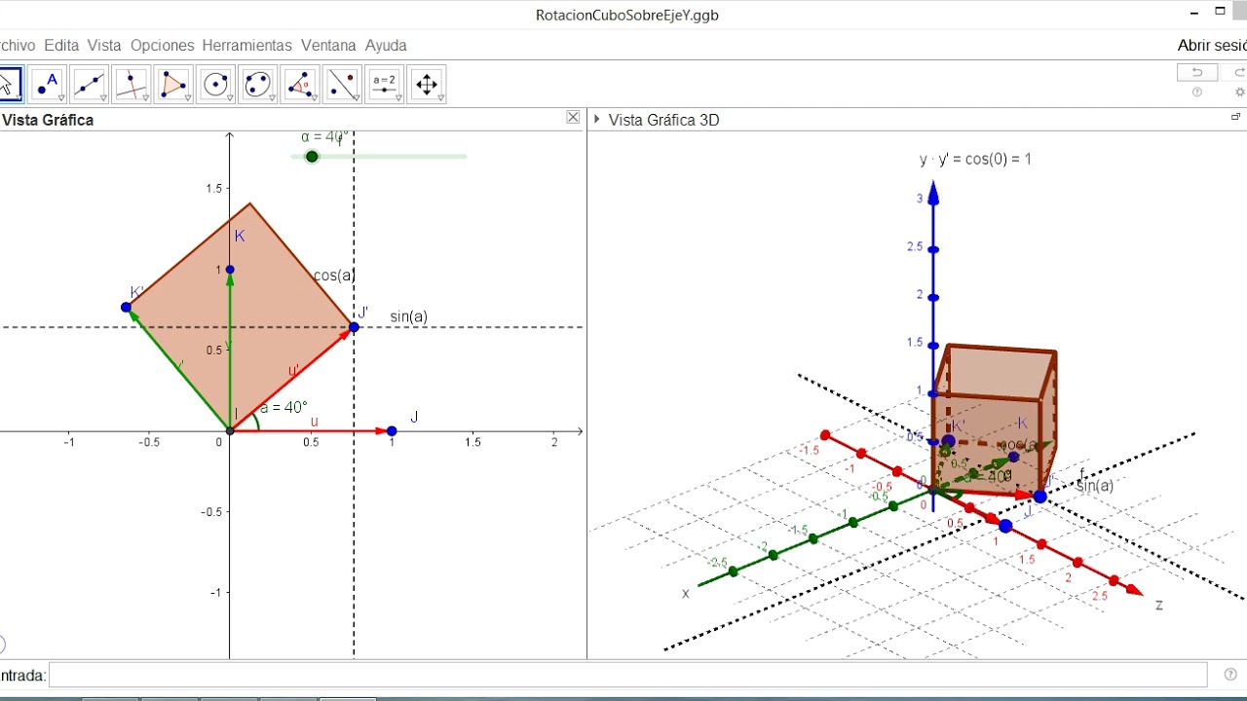Viewport: 1247px width, 701px height.
Task: Click the x axis label in 3D view
Action: coord(686,593)
